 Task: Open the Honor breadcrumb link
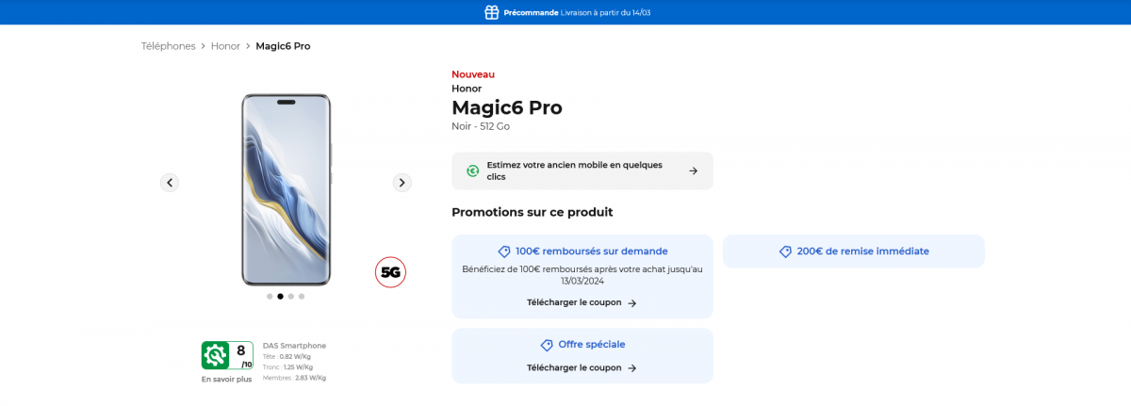[x=225, y=46]
